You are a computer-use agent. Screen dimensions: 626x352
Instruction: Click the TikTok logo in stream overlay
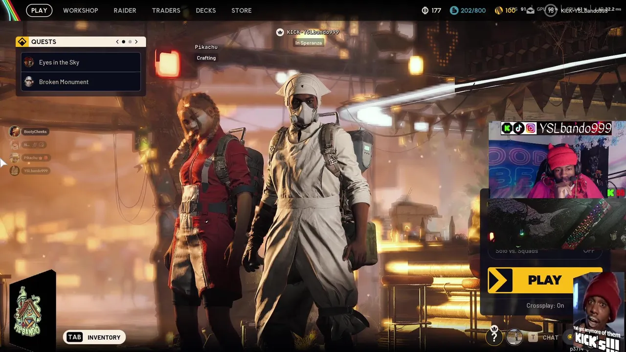(519, 129)
